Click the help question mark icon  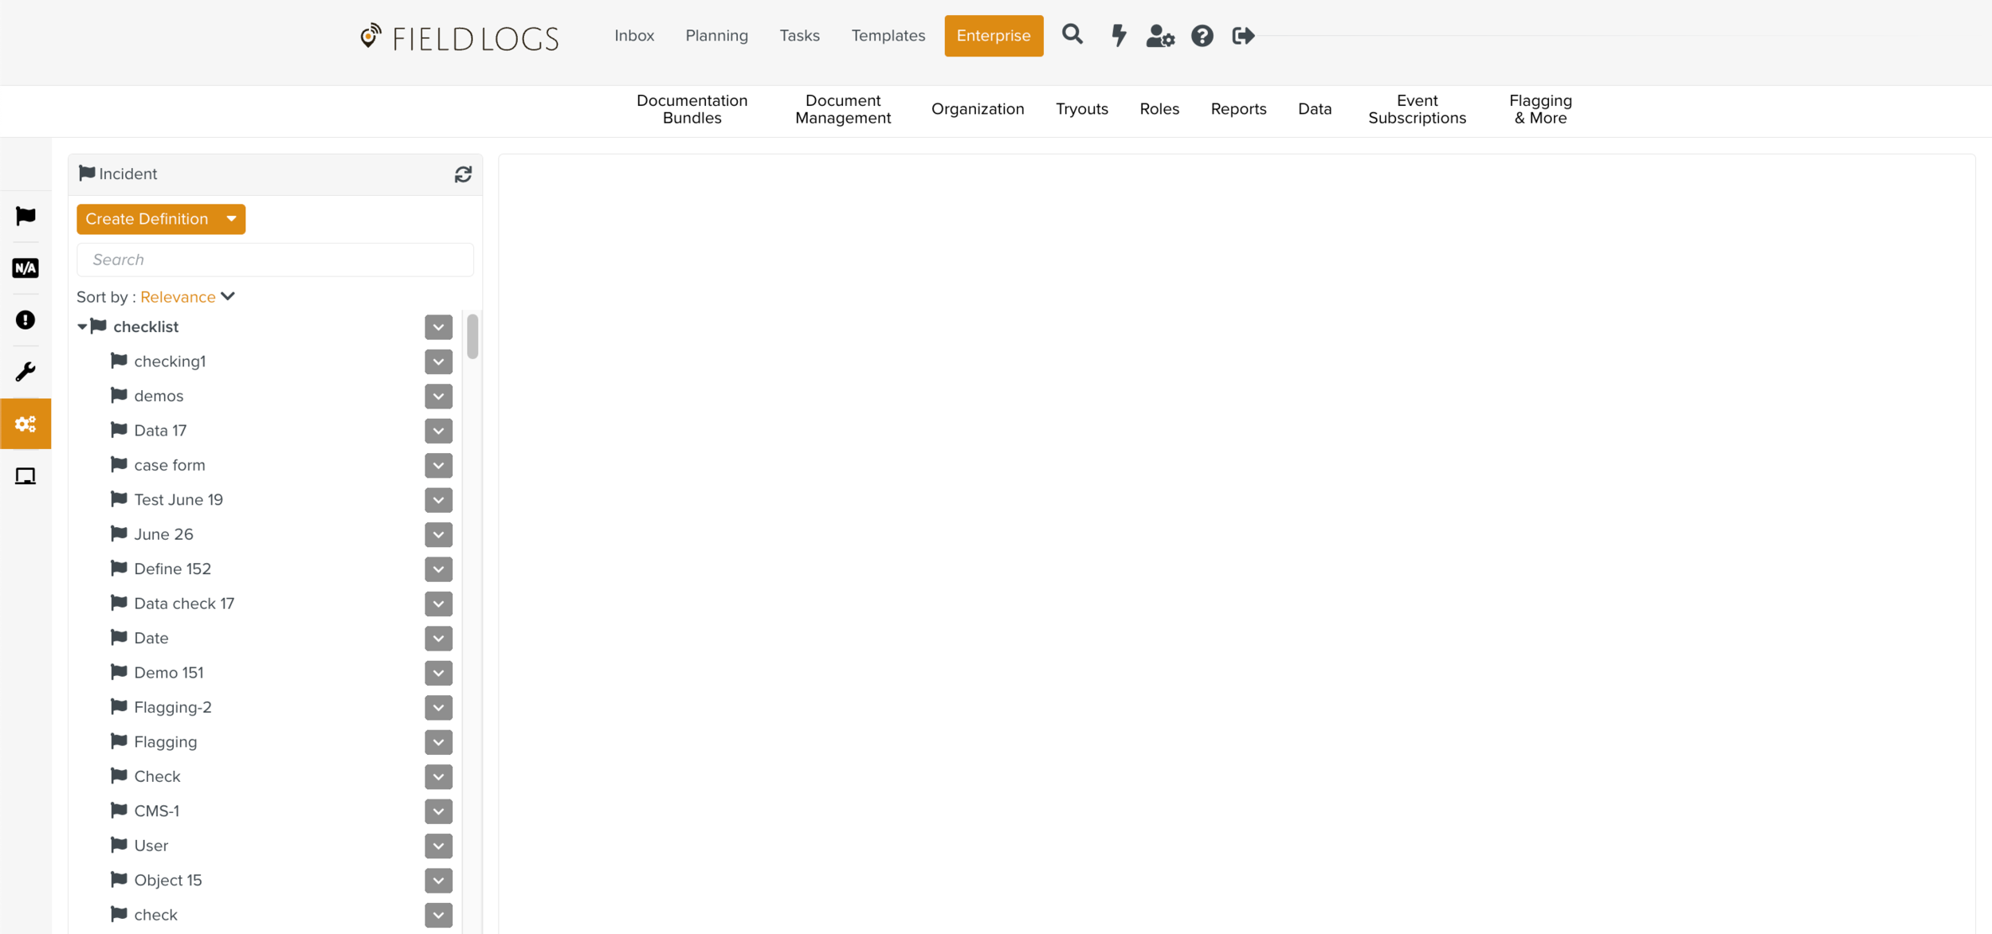tap(1202, 36)
